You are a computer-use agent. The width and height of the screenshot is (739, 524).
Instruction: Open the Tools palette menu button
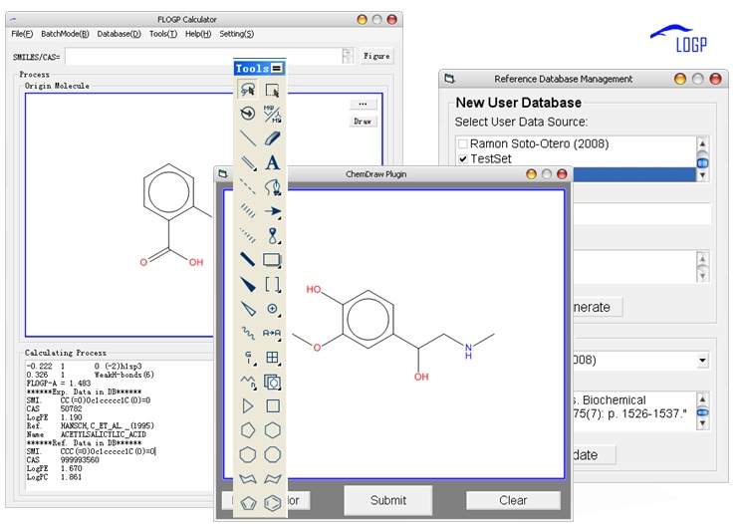277,69
